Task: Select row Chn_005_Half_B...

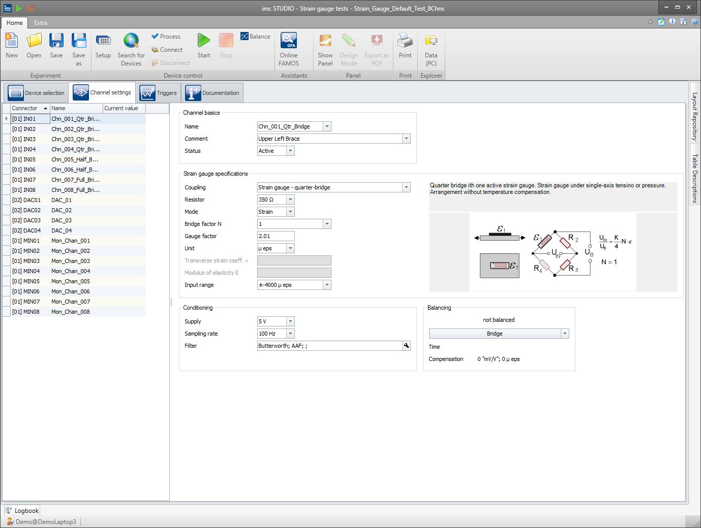Action: (74, 159)
